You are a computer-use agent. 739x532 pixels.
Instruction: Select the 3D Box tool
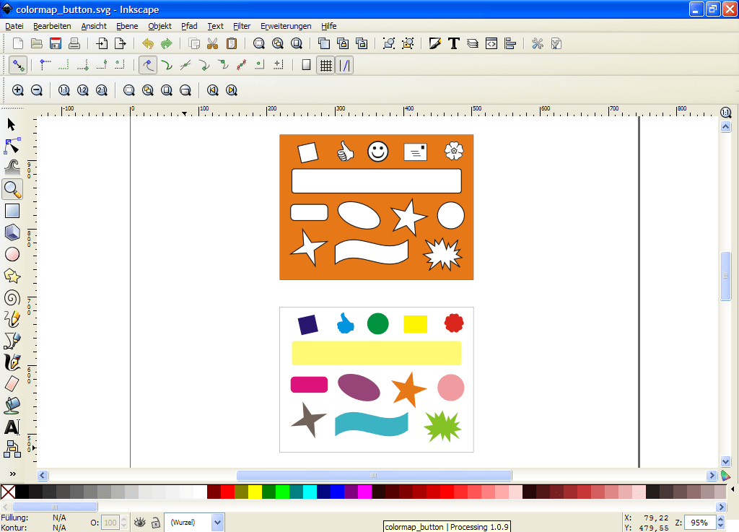point(12,232)
